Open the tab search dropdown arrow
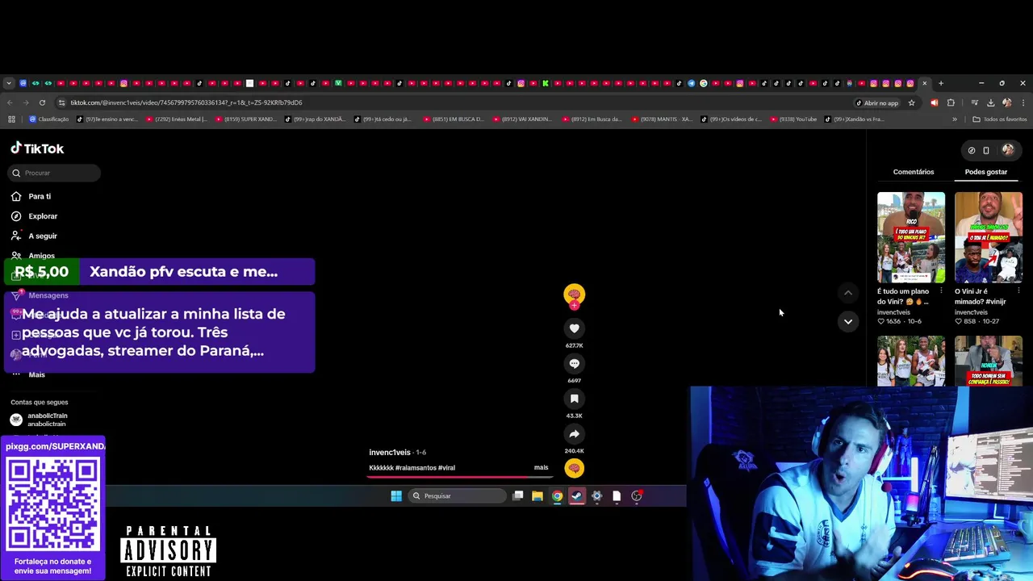 click(8, 83)
